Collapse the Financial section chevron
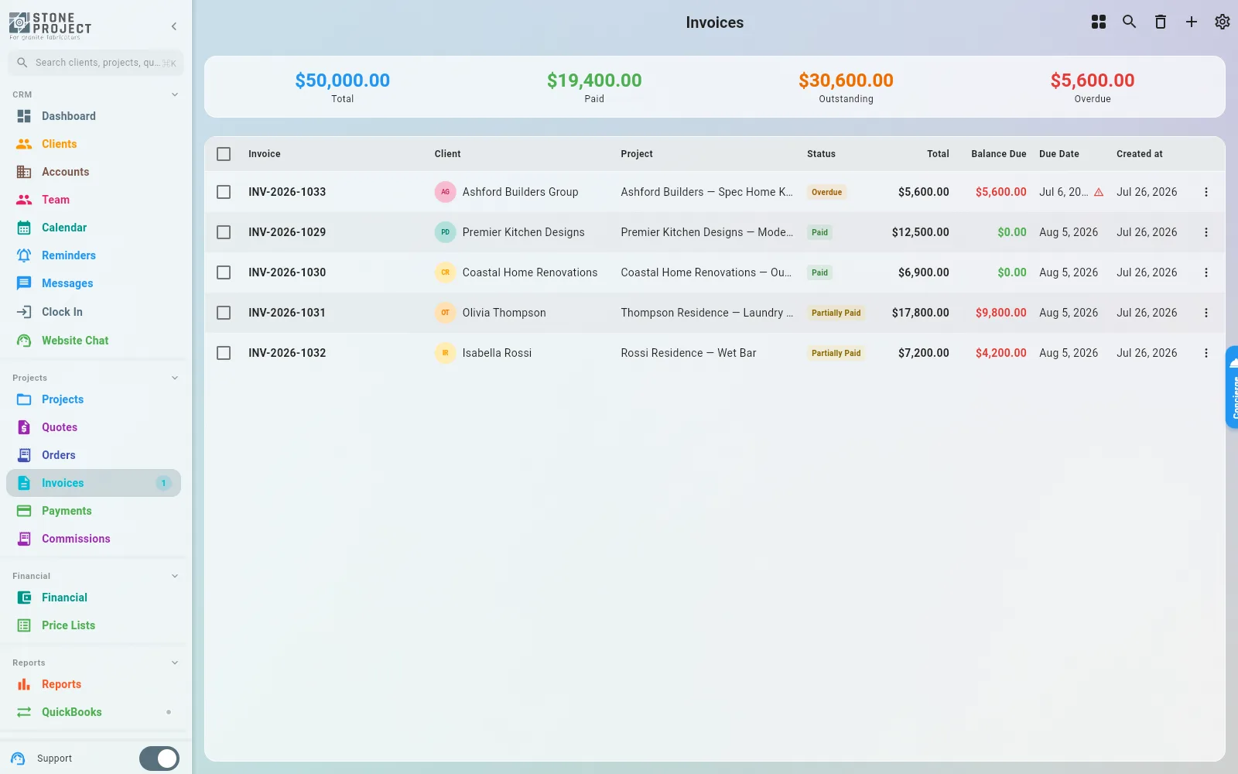The image size is (1238, 774). tap(175, 576)
